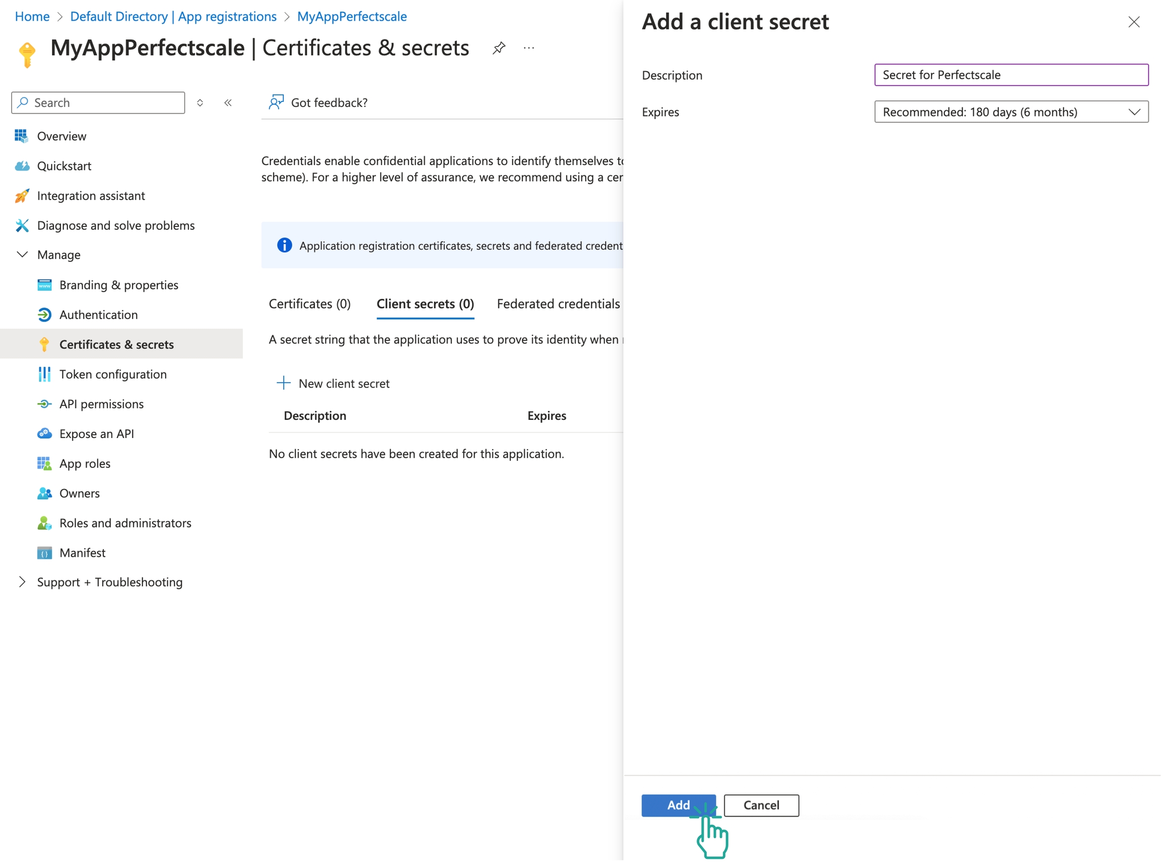Click the plus icon for New client secret
This screenshot has height=863, width=1163.
(x=284, y=384)
